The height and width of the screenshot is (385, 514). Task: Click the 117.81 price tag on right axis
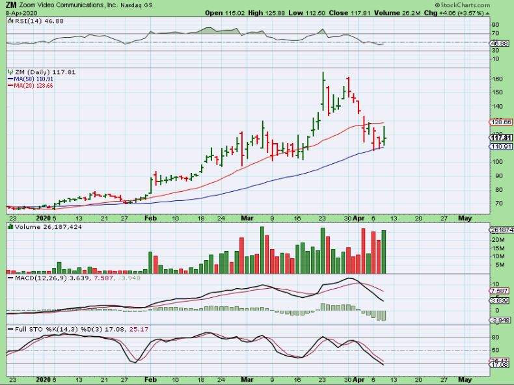(501, 138)
